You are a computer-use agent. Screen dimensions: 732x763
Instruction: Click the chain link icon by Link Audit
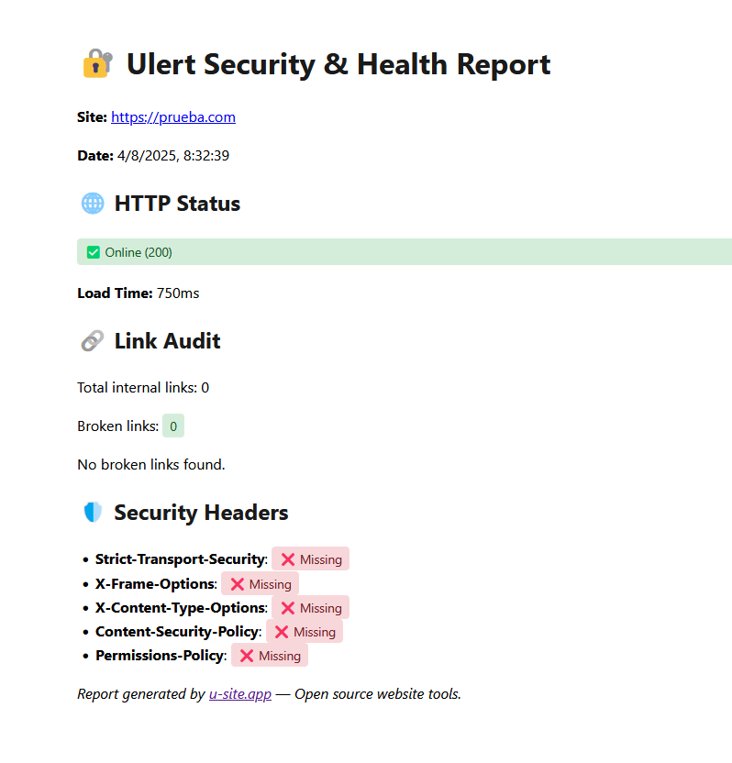93,341
